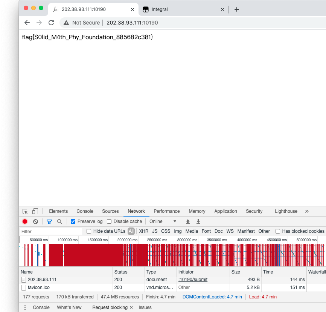Enable the Disable cache checkbox
Viewport: 326px width, 312px height.
(x=109, y=221)
